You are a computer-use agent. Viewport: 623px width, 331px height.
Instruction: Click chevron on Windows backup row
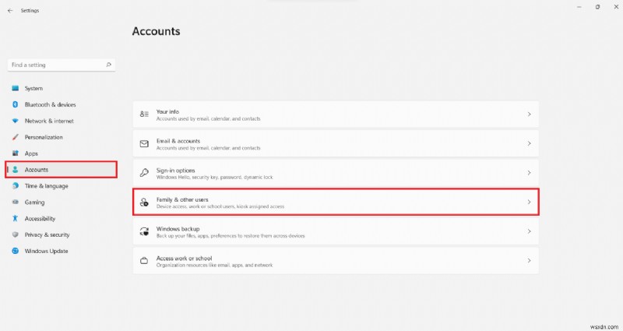[x=530, y=231]
